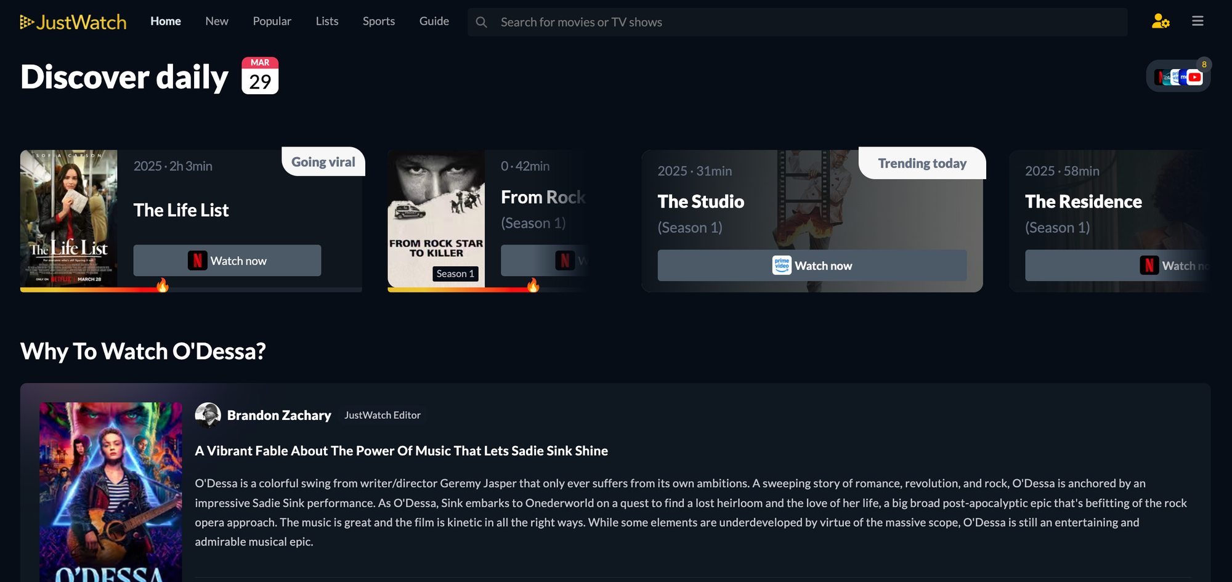This screenshot has height=582, width=1232.
Task: Click the Why To Watch O'Dessa? heading
Action: coord(143,351)
